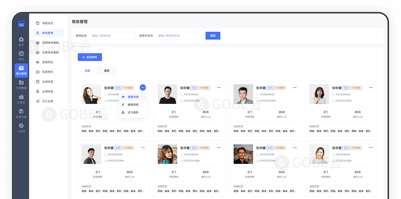Open 团课排班看板 in the submenu
401x199 pixels.
click(48, 43)
